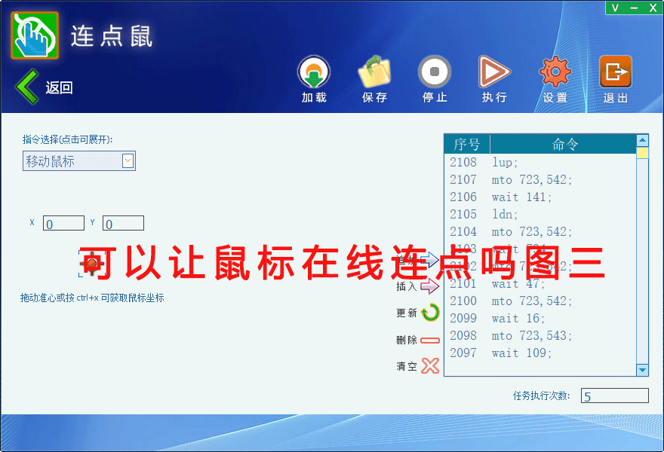Viewport: 664px width, 452px height.
Task: Select row 2100 mto 723,542;
Action: (x=540, y=301)
